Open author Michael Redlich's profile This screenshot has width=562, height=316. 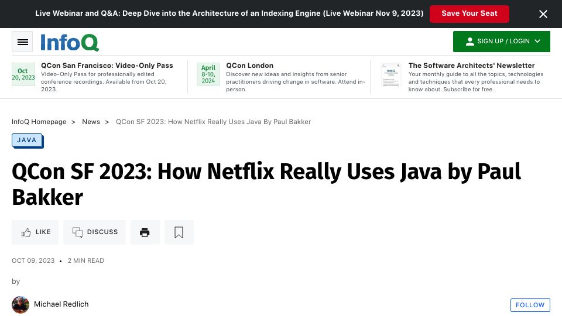pyautogui.click(x=61, y=304)
